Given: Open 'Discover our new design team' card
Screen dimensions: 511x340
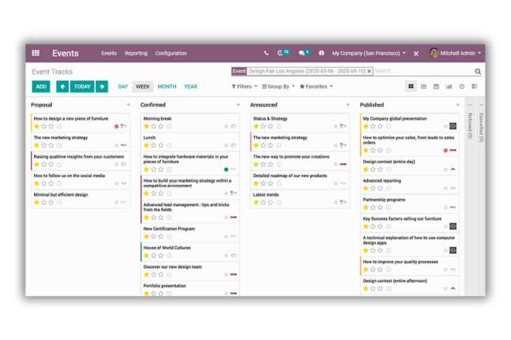Looking at the screenshot, I should click(190, 271).
